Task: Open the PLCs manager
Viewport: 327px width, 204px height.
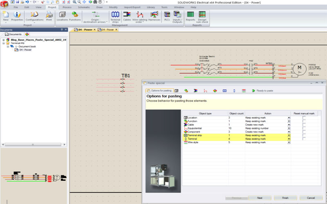Action: coord(167,16)
